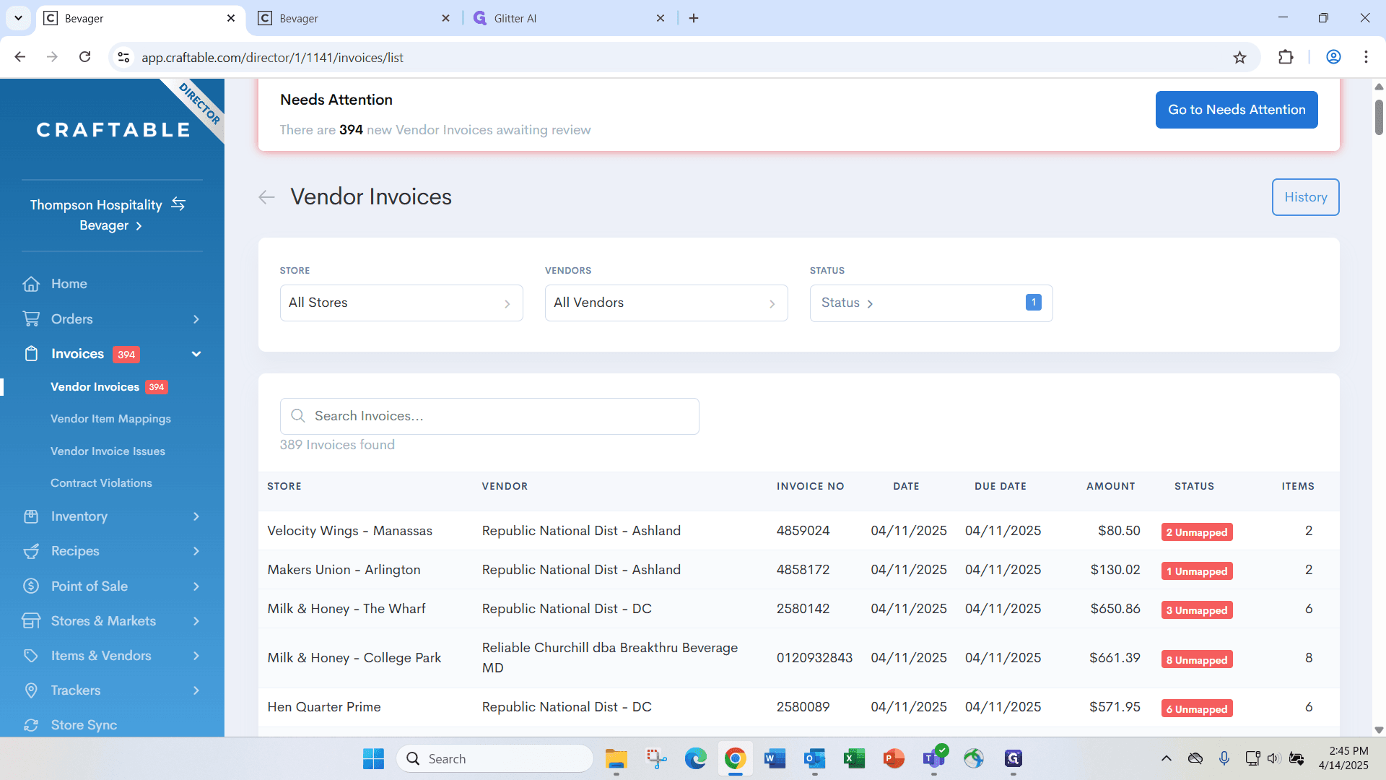Click the Invoices clipboard icon

31,354
